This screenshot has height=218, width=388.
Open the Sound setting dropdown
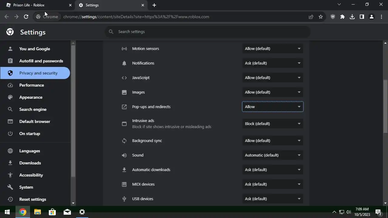(x=273, y=155)
